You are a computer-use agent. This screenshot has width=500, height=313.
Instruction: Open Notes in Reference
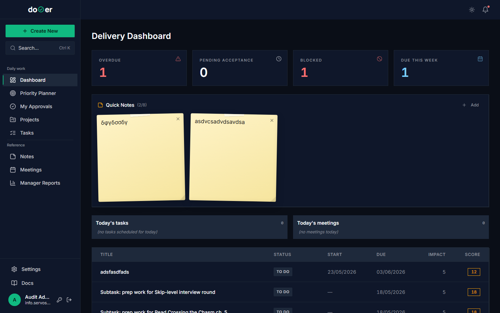pyautogui.click(x=40, y=156)
